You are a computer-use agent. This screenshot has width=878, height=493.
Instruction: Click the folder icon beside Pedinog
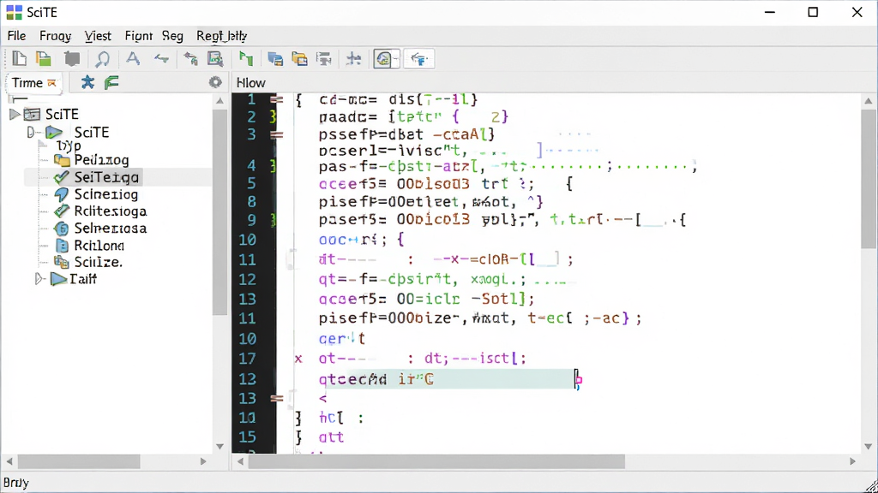(62, 160)
